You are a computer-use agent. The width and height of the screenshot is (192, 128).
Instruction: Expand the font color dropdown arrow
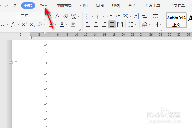point(67,25)
